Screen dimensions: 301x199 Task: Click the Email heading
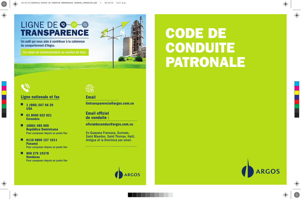tap(91, 97)
